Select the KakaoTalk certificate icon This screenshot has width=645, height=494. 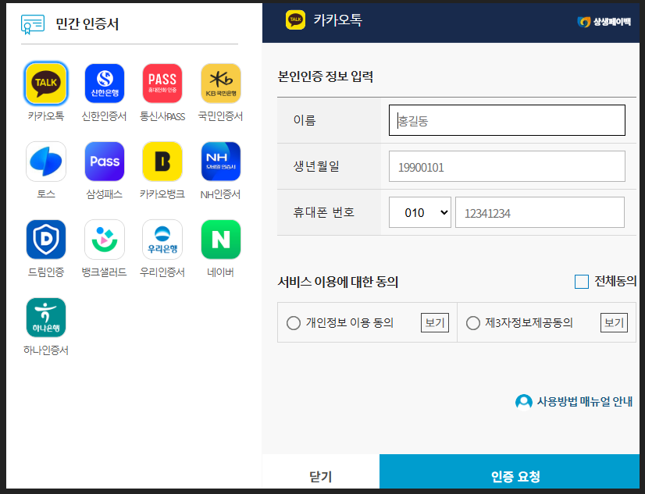click(45, 84)
